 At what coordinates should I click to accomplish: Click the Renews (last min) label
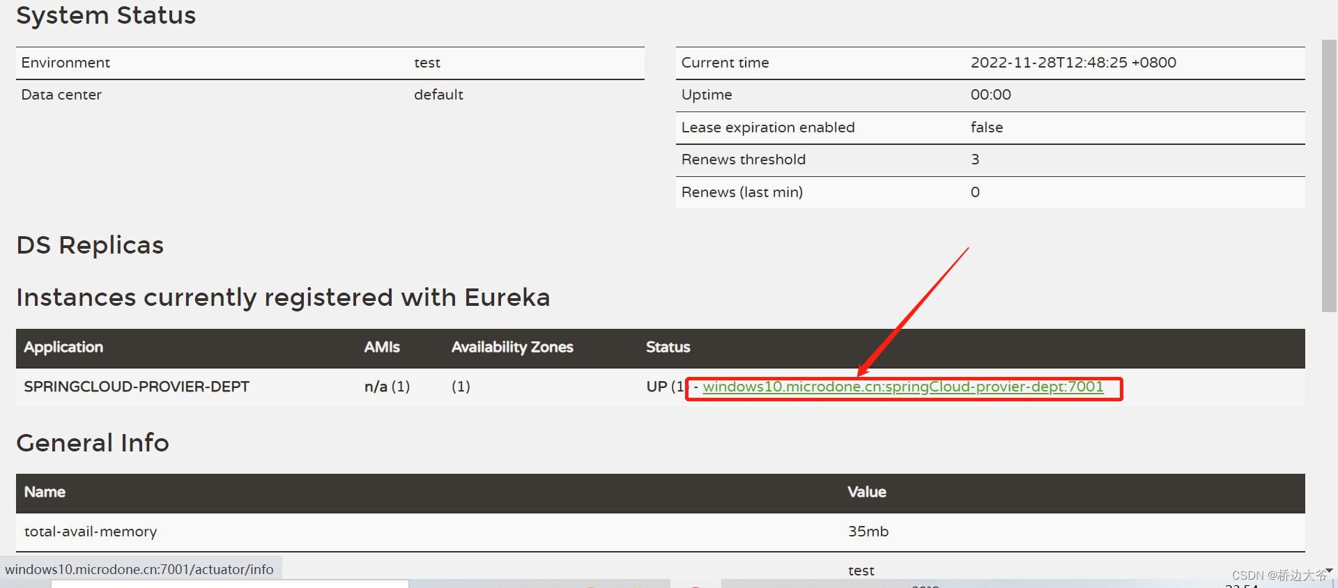tap(741, 192)
